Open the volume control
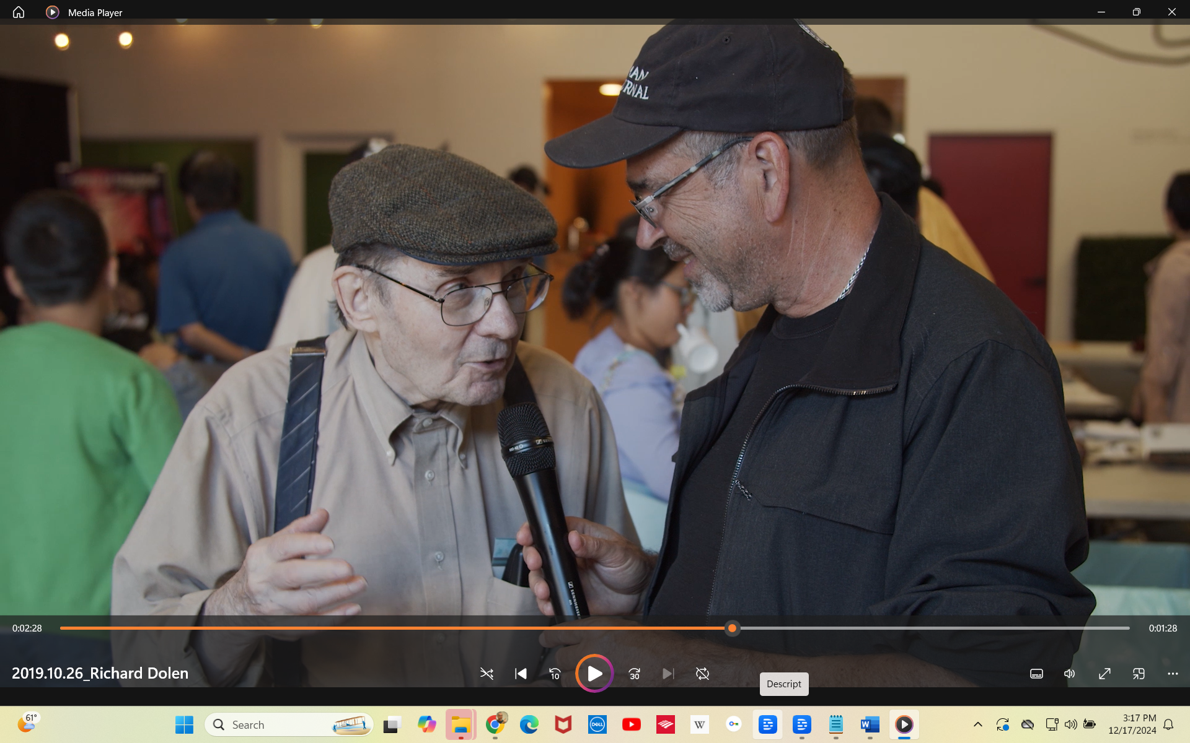The image size is (1190, 743). coord(1070,674)
